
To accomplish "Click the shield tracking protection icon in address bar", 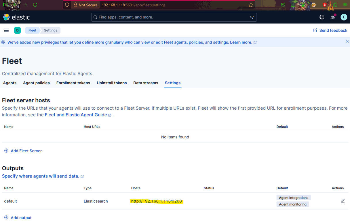I will [67, 5].
